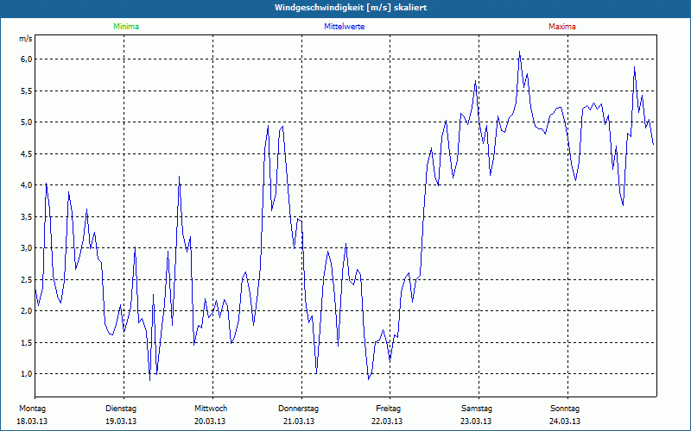The height and width of the screenshot is (431, 691).
Task: Click the 5,5 y-axis value
Action: [x=26, y=91]
